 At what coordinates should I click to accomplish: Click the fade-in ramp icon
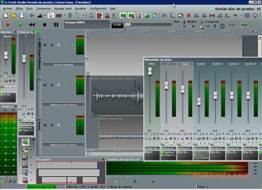(220, 16)
